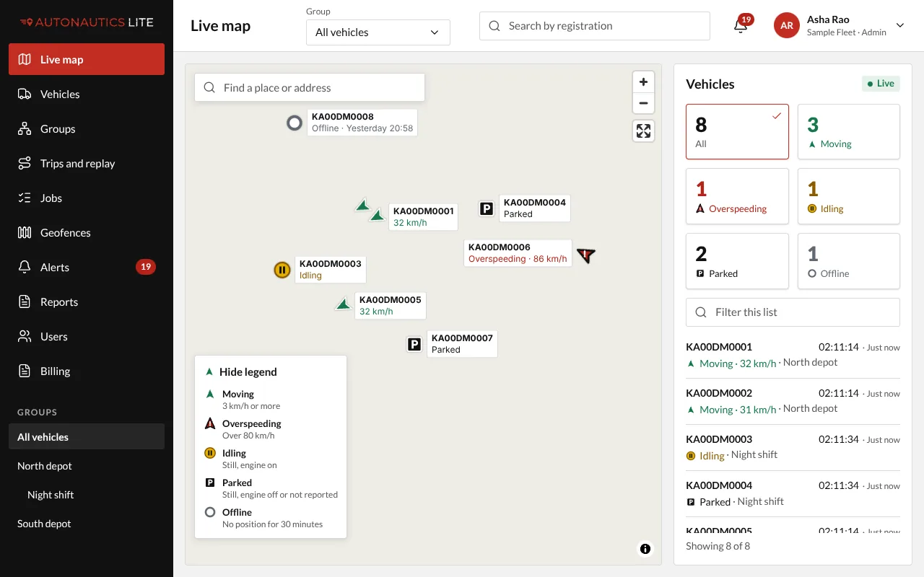The image size is (924, 577).
Task: Select the Night shift subgroup
Action: [x=87, y=495]
